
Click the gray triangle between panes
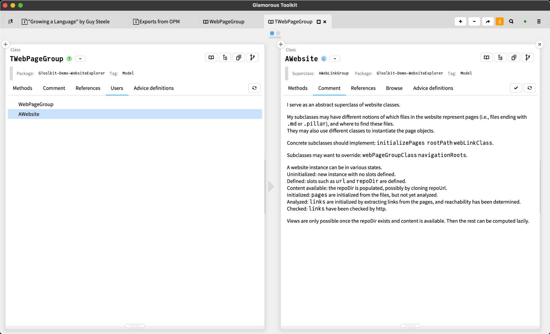tap(271, 186)
